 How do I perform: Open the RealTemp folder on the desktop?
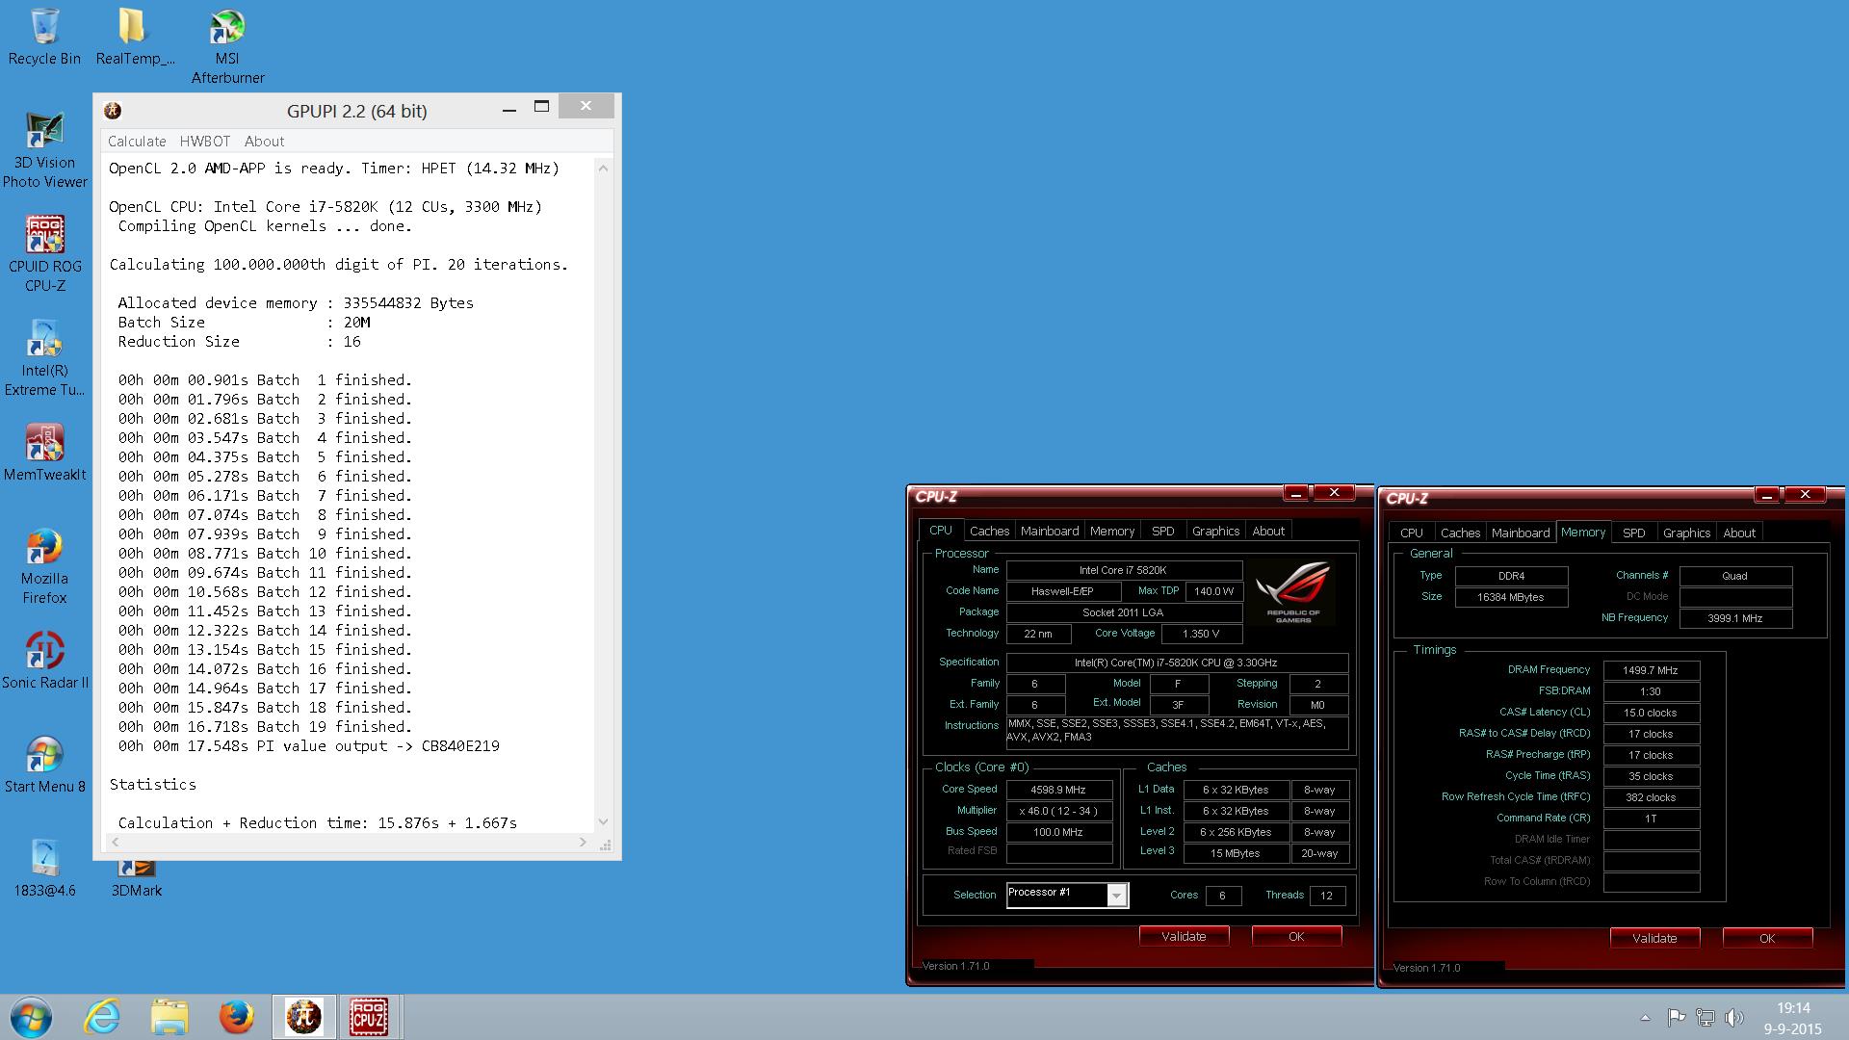(135, 37)
